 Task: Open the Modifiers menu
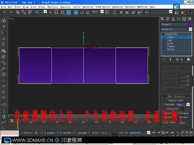point(53,7)
